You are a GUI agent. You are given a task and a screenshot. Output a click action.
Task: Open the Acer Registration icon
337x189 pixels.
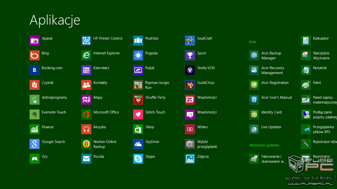pyautogui.click(x=254, y=85)
